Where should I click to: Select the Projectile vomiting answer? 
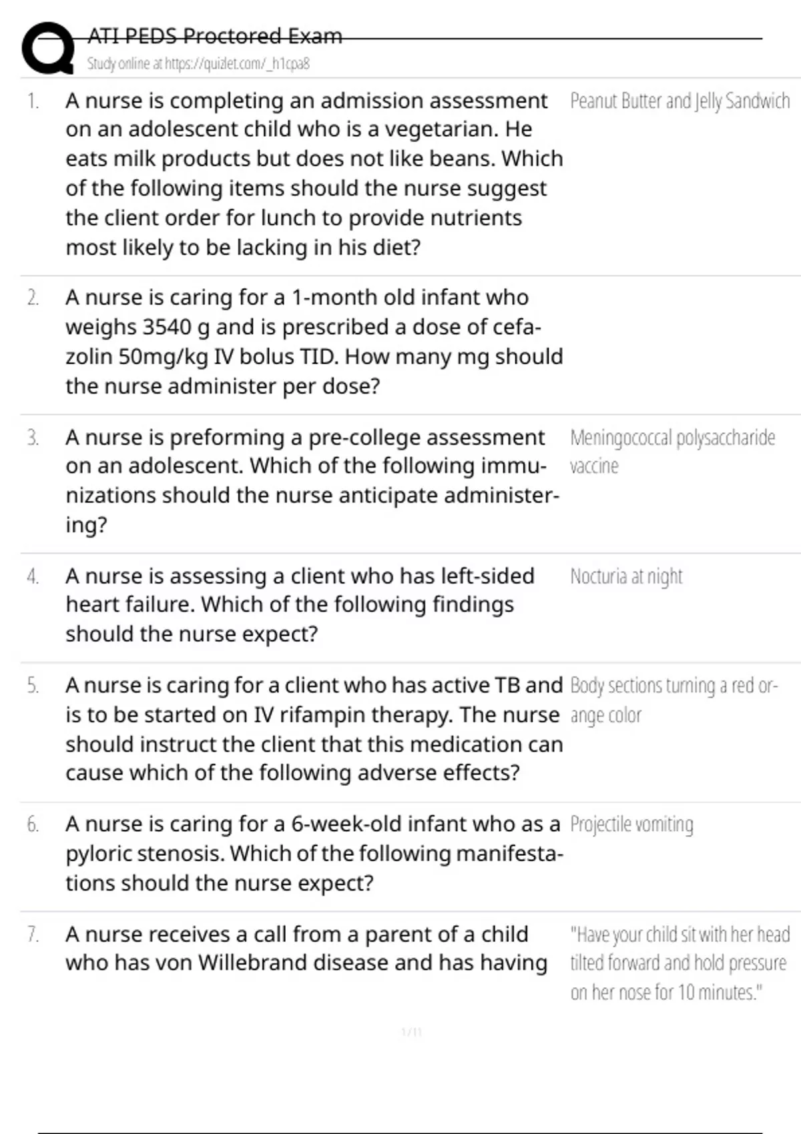[x=631, y=824]
